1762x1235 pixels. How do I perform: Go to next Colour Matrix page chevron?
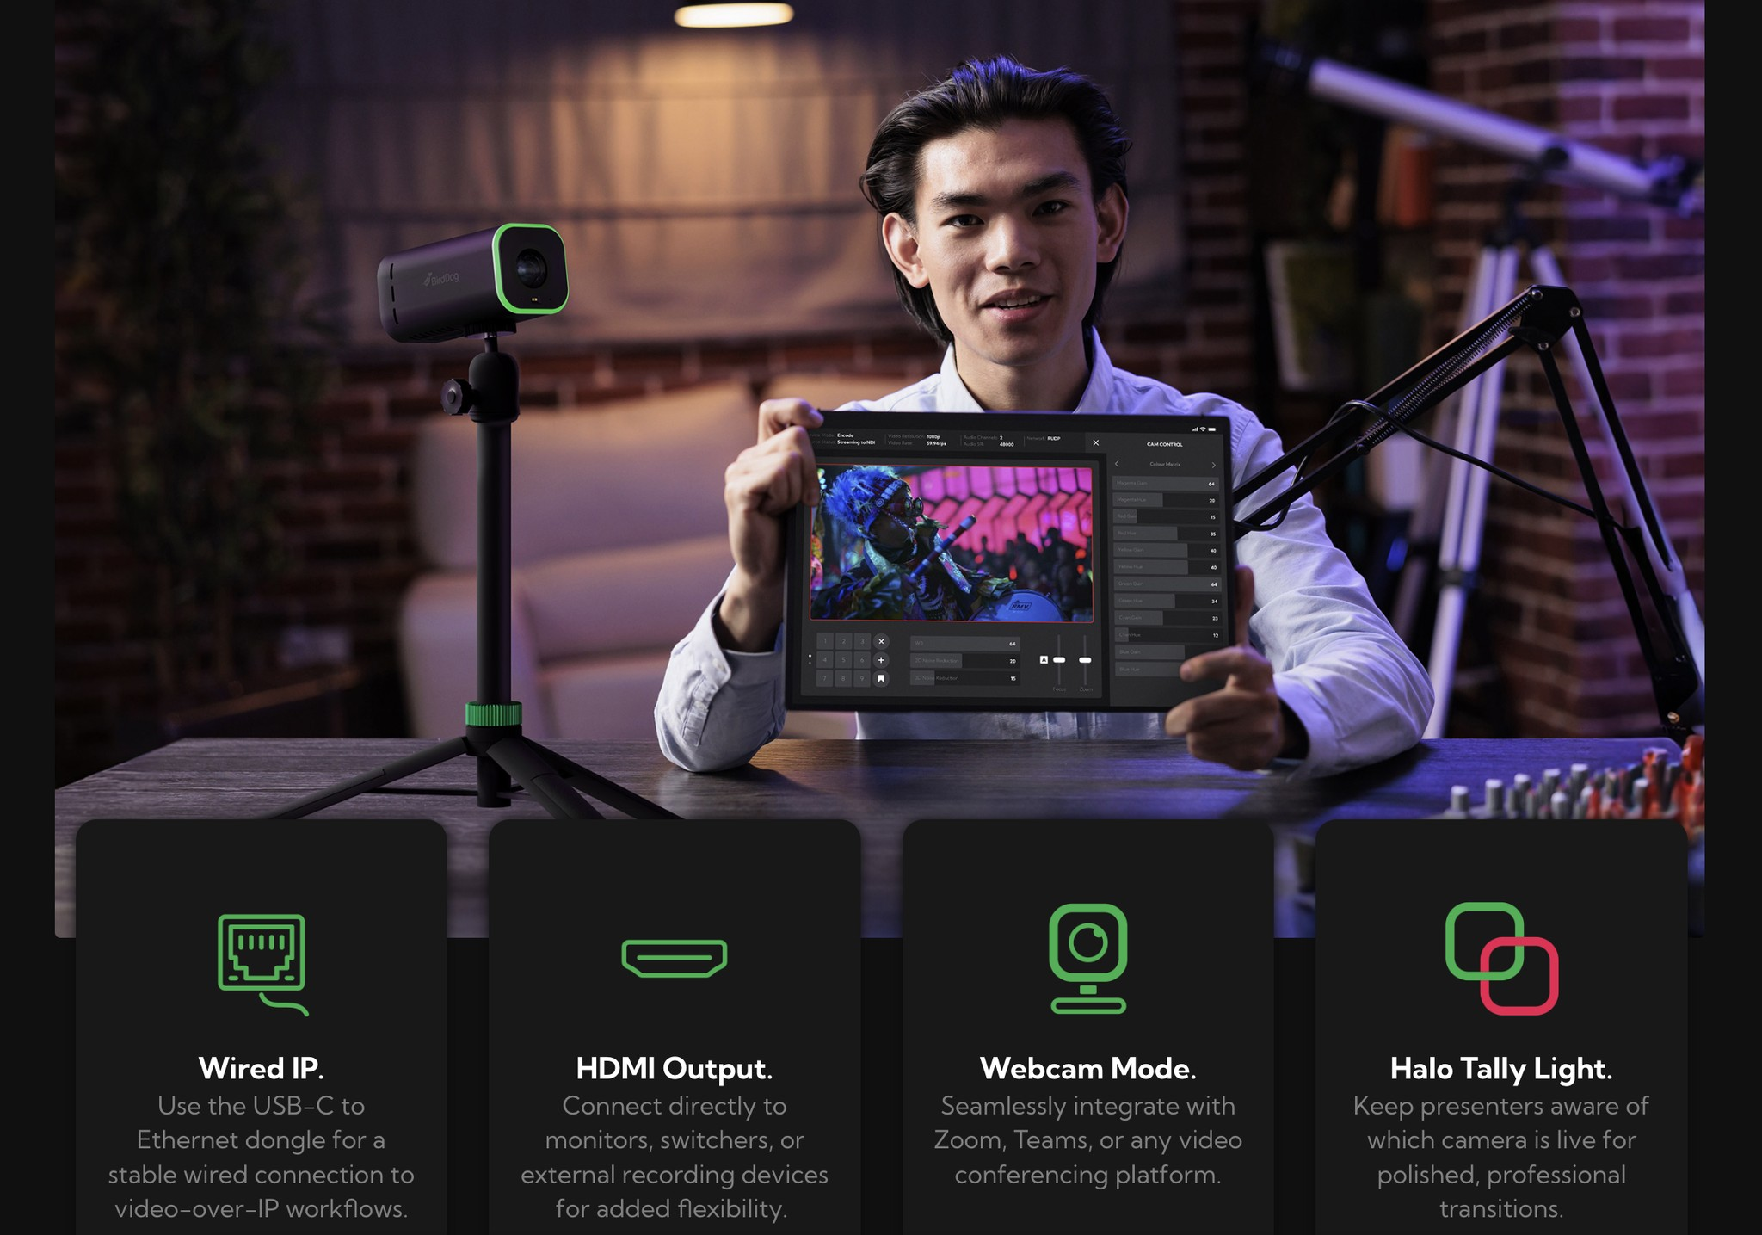(x=1214, y=466)
